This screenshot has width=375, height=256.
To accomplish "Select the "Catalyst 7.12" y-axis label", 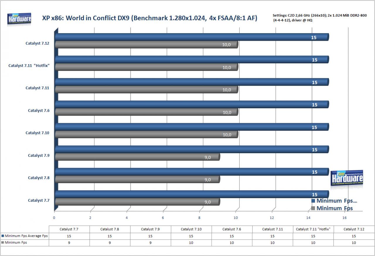I will pyautogui.click(x=37, y=43).
